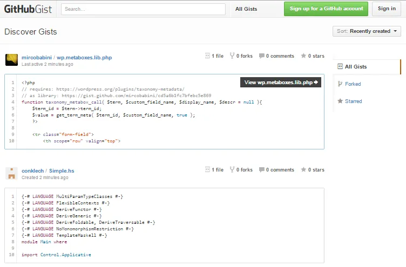Viewport: 406px width, 267px height.
Task: Click the star icon on wp.metaboxes.lib.php gist
Action: point(303,56)
